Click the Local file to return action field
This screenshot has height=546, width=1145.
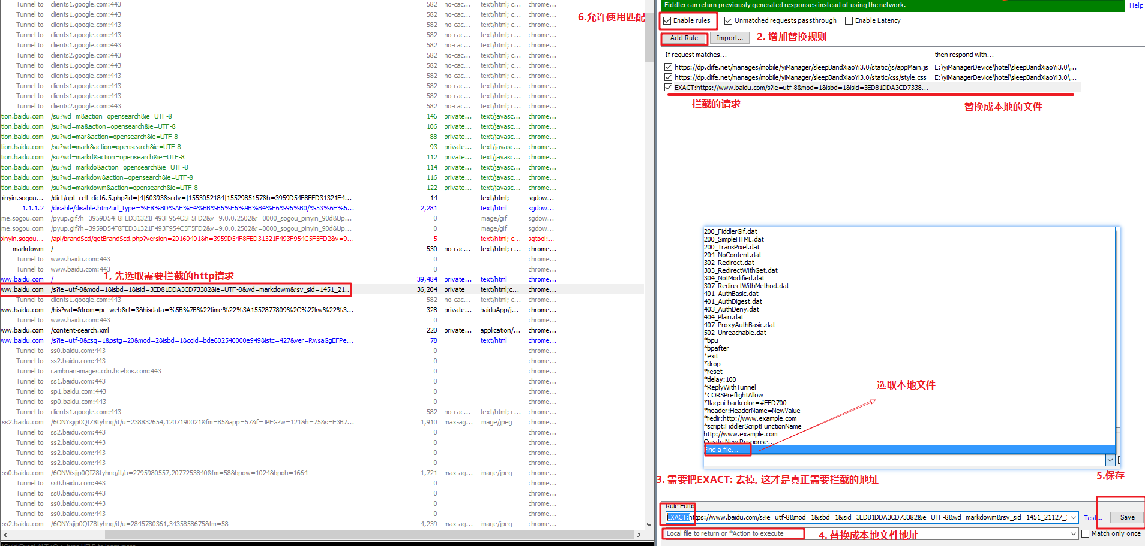(x=867, y=533)
